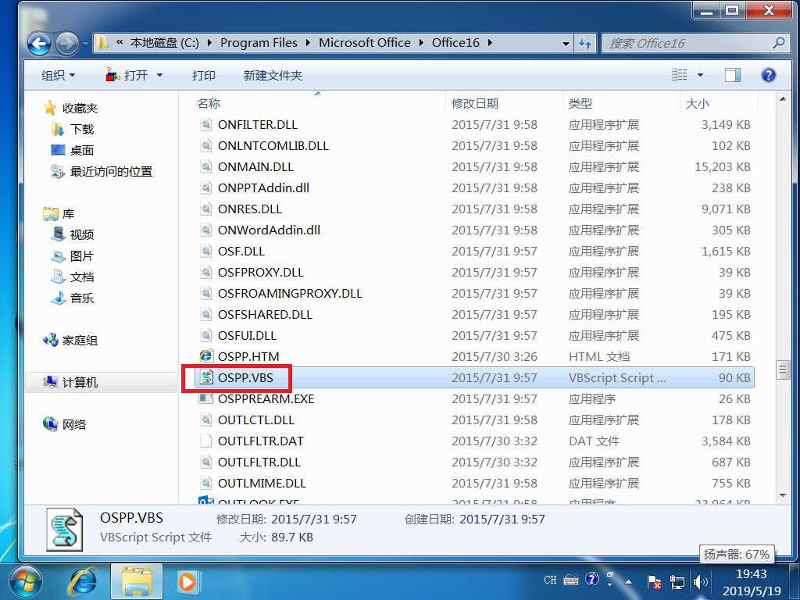The height and width of the screenshot is (600, 800).
Task: Click the OSPP.VBS script file icon
Action: [205, 377]
